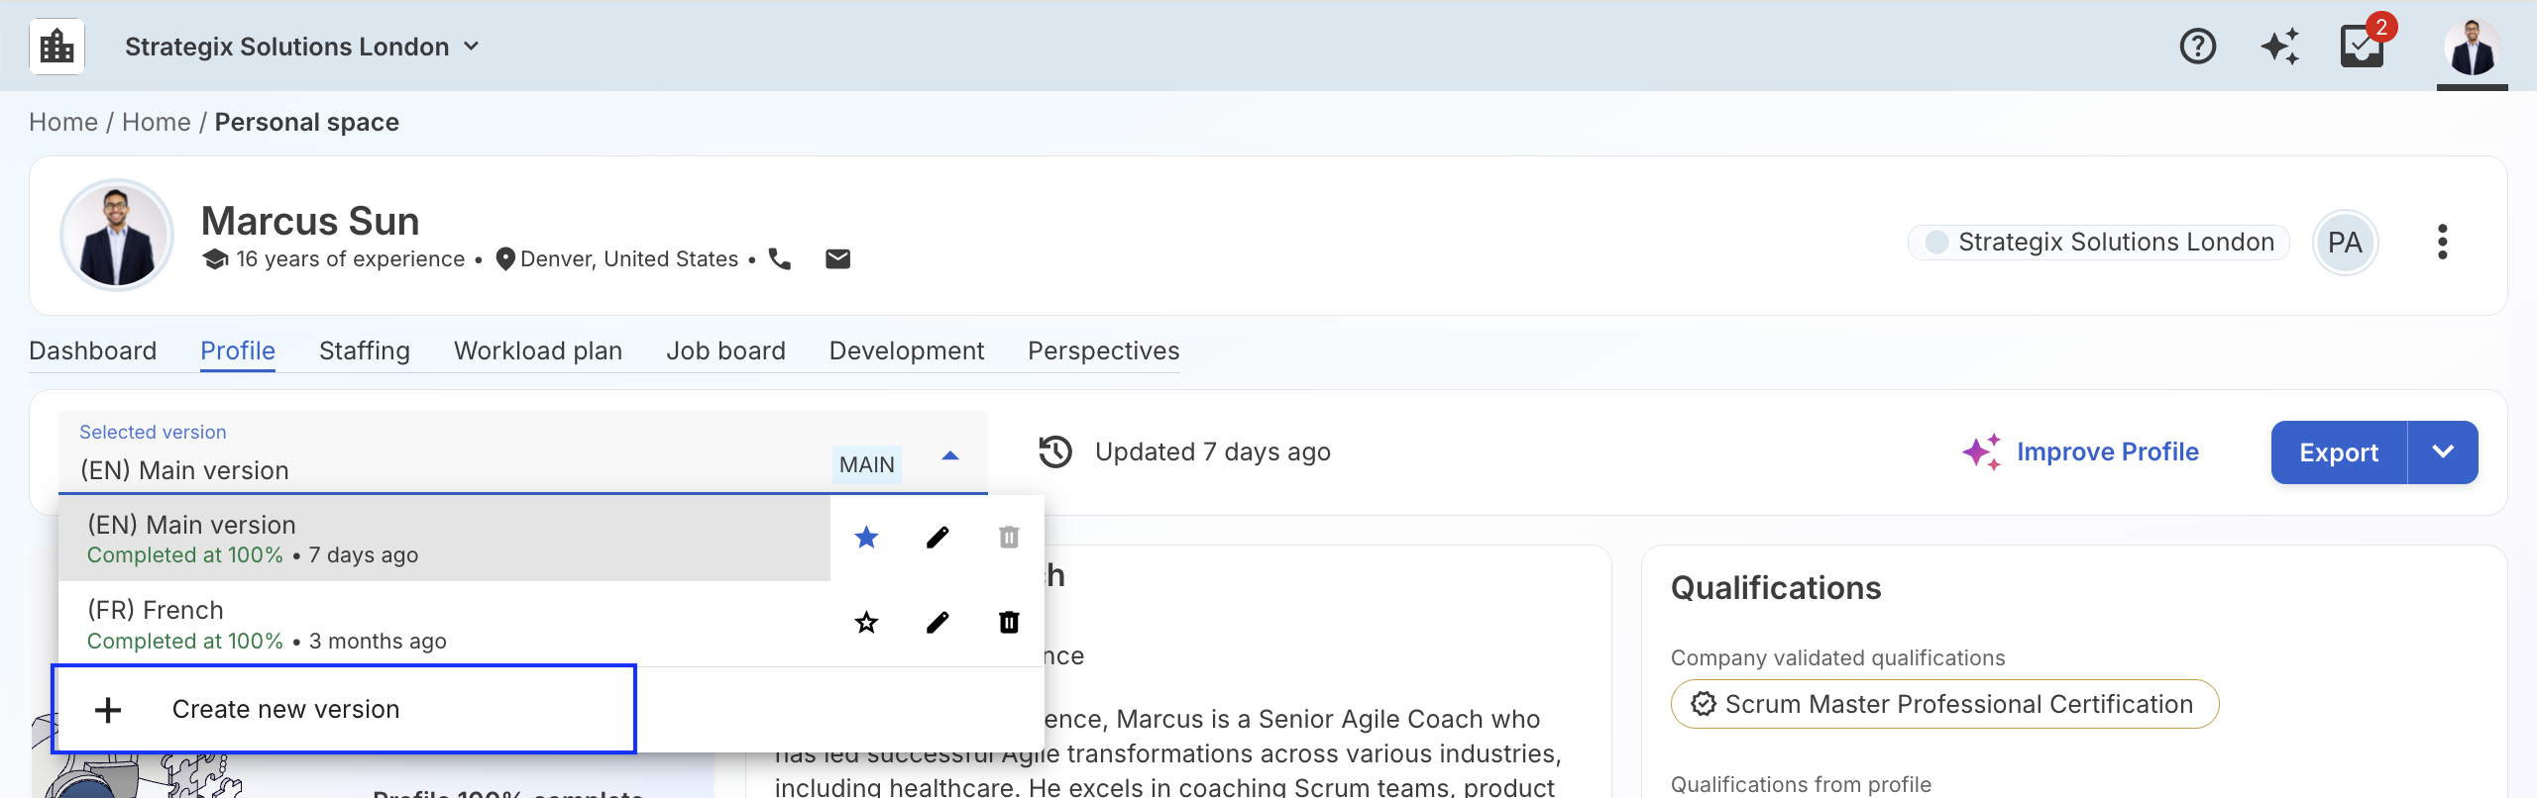Click the phone icon next to Denver
Image resolution: width=2537 pixels, height=798 pixels.
pos(780,259)
